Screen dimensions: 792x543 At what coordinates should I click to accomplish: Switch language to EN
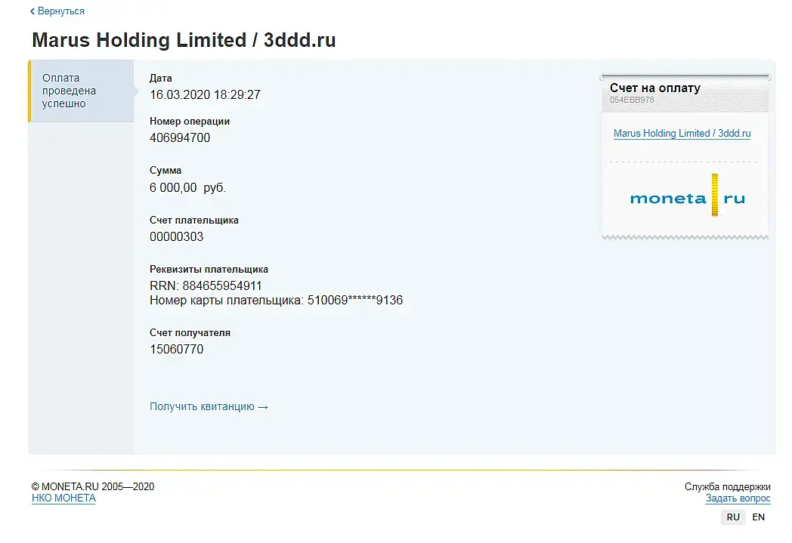[758, 517]
